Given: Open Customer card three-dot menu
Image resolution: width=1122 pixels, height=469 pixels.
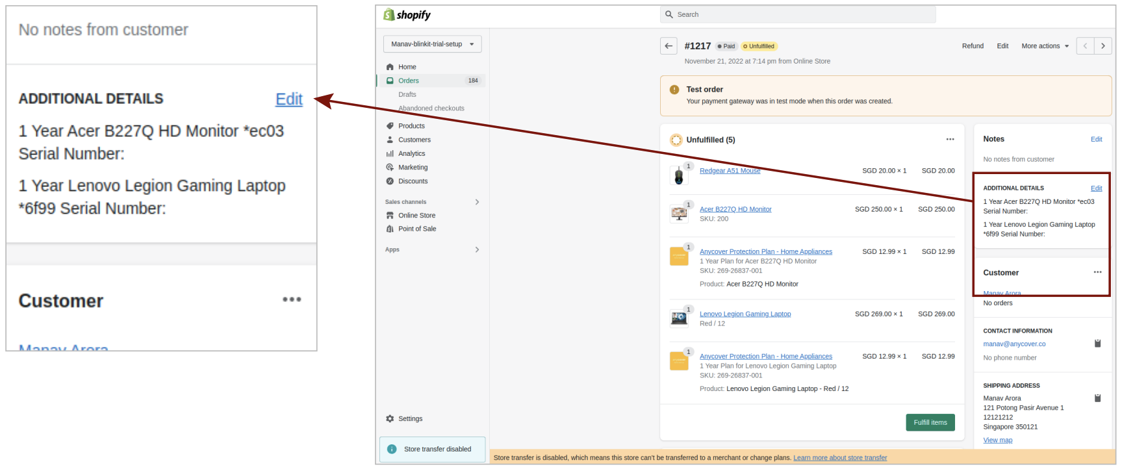Looking at the screenshot, I should click(1097, 272).
